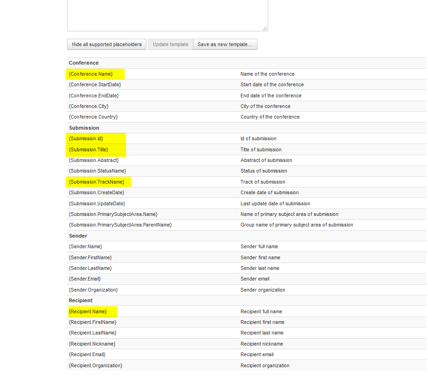428x376 pixels.
Task: Select the {Submission.Title} placeholder
Action: pos(88,149)
